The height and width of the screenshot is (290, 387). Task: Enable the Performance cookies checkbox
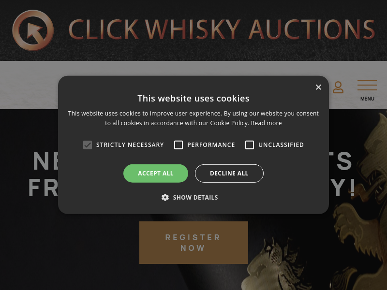pos(179,145)
